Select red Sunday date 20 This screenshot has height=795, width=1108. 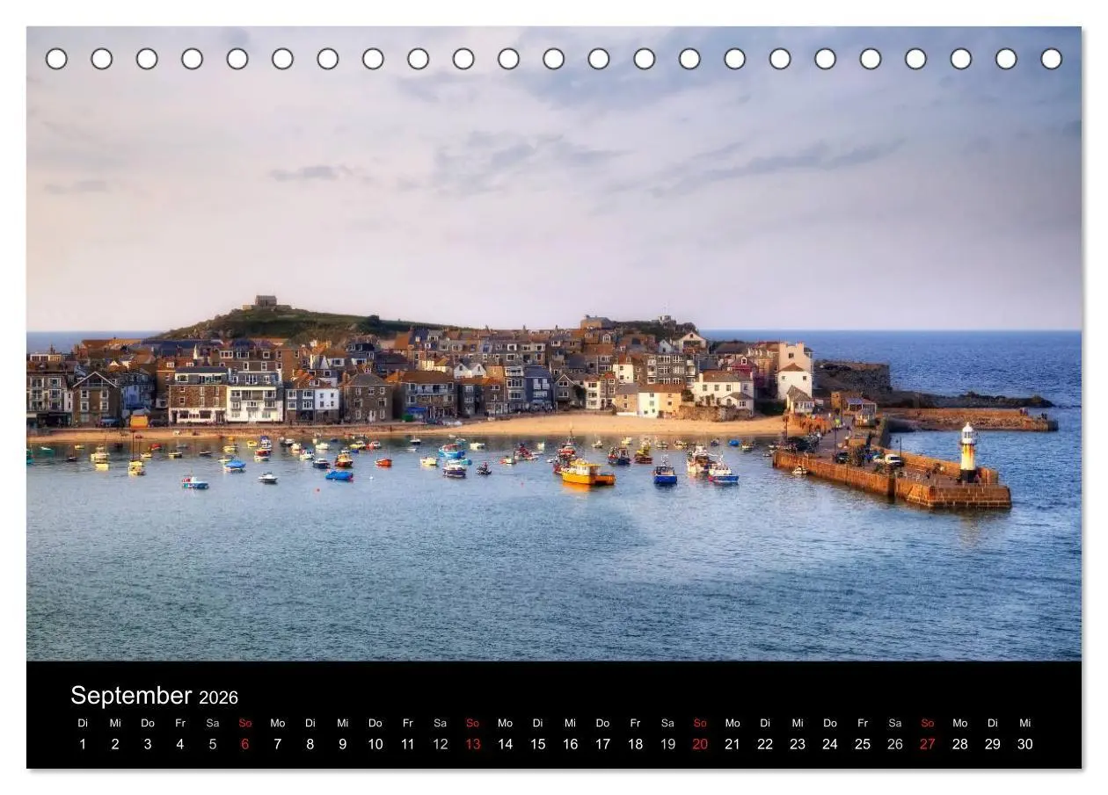pyautogui.click(x=700, y=744)
